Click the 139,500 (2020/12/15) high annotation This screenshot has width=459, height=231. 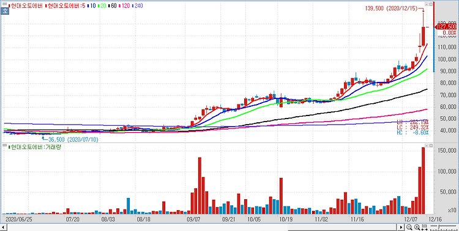tap(391, 9)
